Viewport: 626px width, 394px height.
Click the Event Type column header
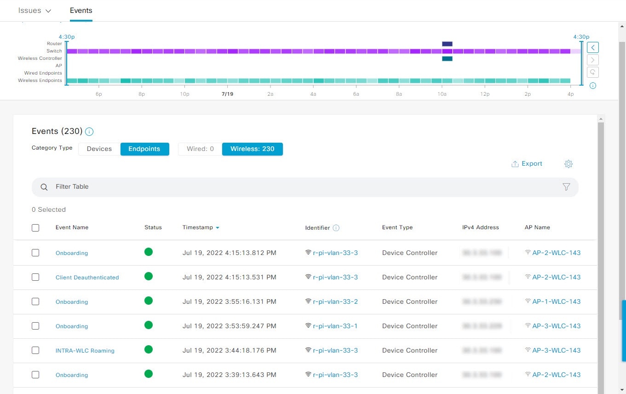(397, 227)
